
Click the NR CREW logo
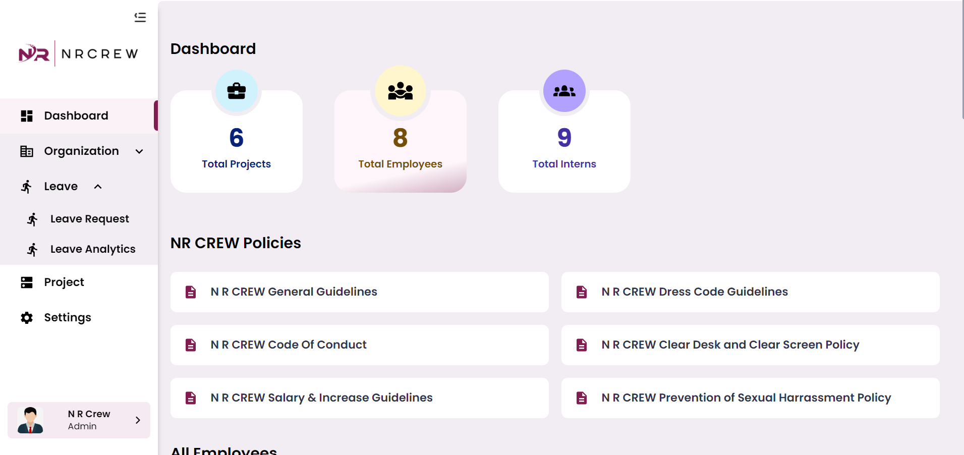tap(78, 53)
